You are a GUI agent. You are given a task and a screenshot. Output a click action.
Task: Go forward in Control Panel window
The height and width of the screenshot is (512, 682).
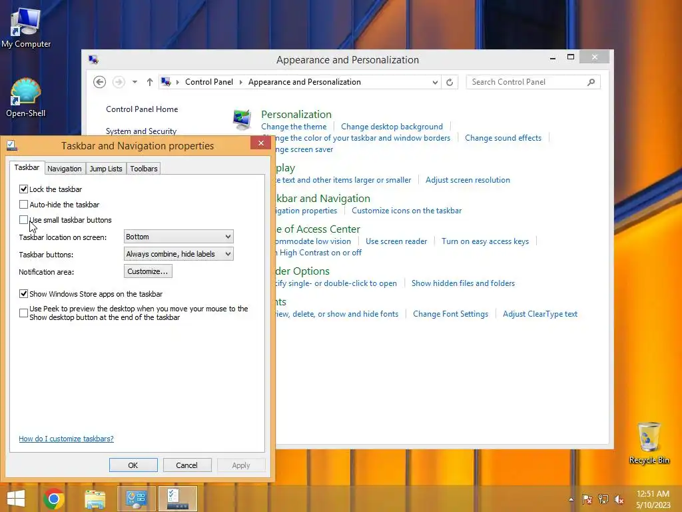click(x=119, y=82)
